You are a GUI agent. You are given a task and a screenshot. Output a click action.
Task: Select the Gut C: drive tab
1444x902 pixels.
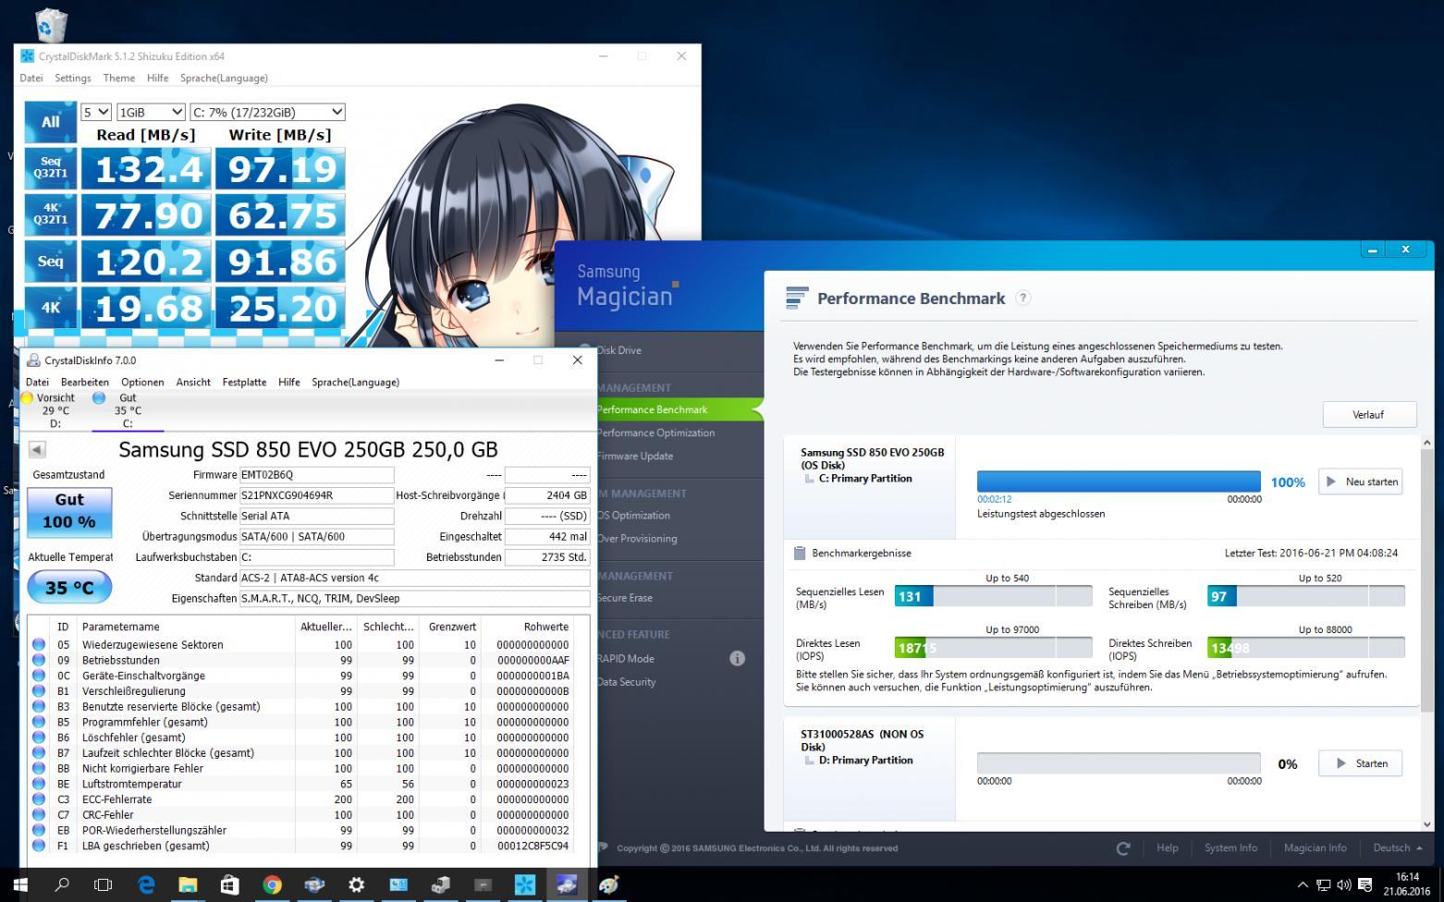[128, 410]
